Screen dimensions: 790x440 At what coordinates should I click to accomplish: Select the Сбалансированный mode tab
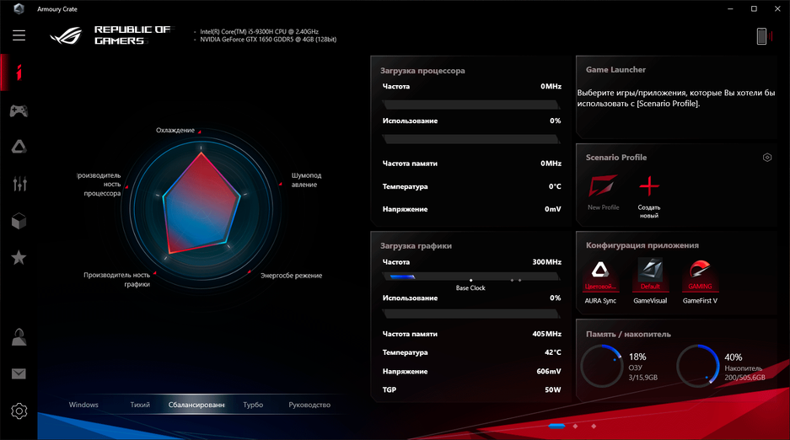(x=196, y=405)
